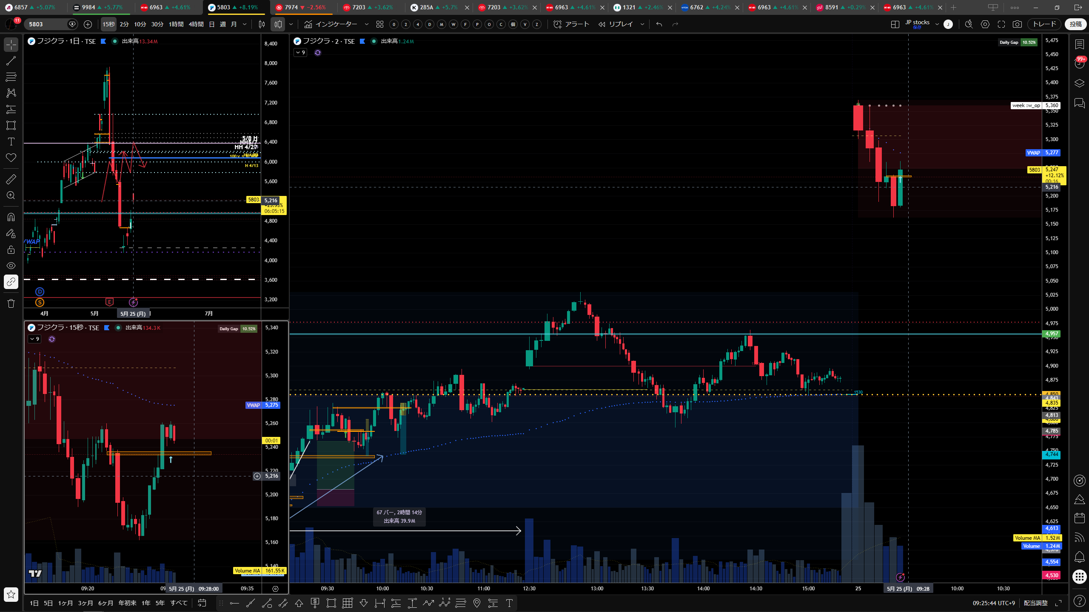Select the location pin tool in bottom toolbar

tap(477, 603)
